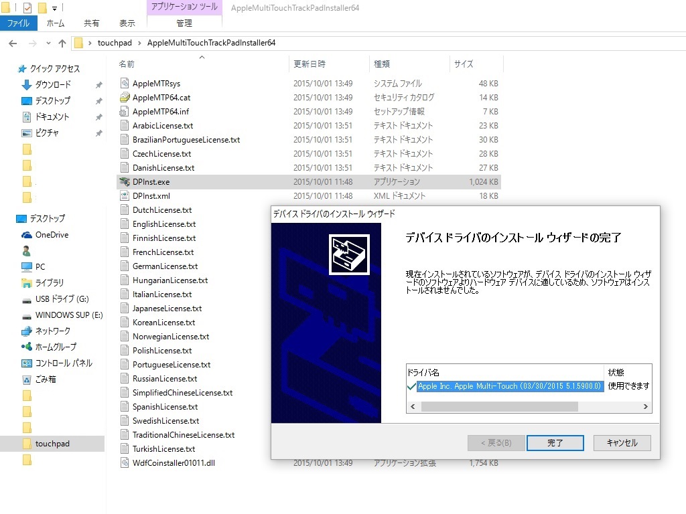
Task: Click the デスクトップ root tree node icon
Action: 21,219
